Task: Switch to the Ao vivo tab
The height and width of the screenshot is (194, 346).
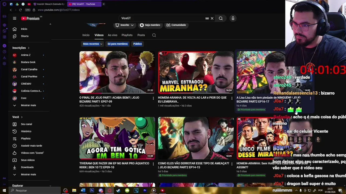Action: point(112,35)
